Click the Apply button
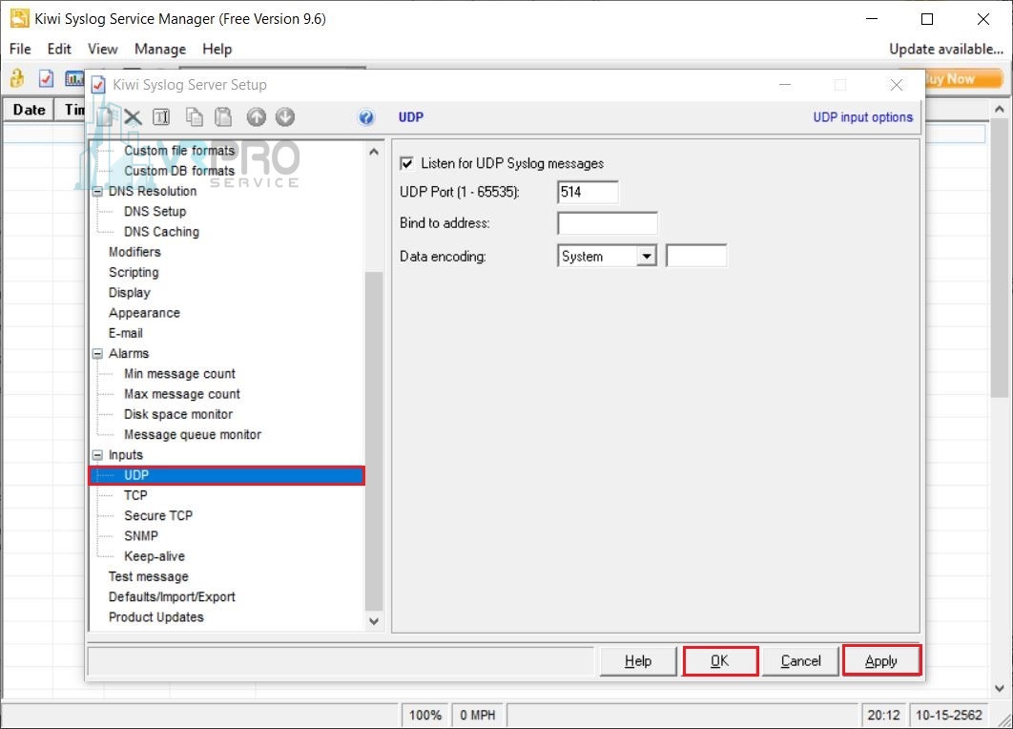Screen dimensions: 1013x729 pyautogui.click(x=880, y=660)
